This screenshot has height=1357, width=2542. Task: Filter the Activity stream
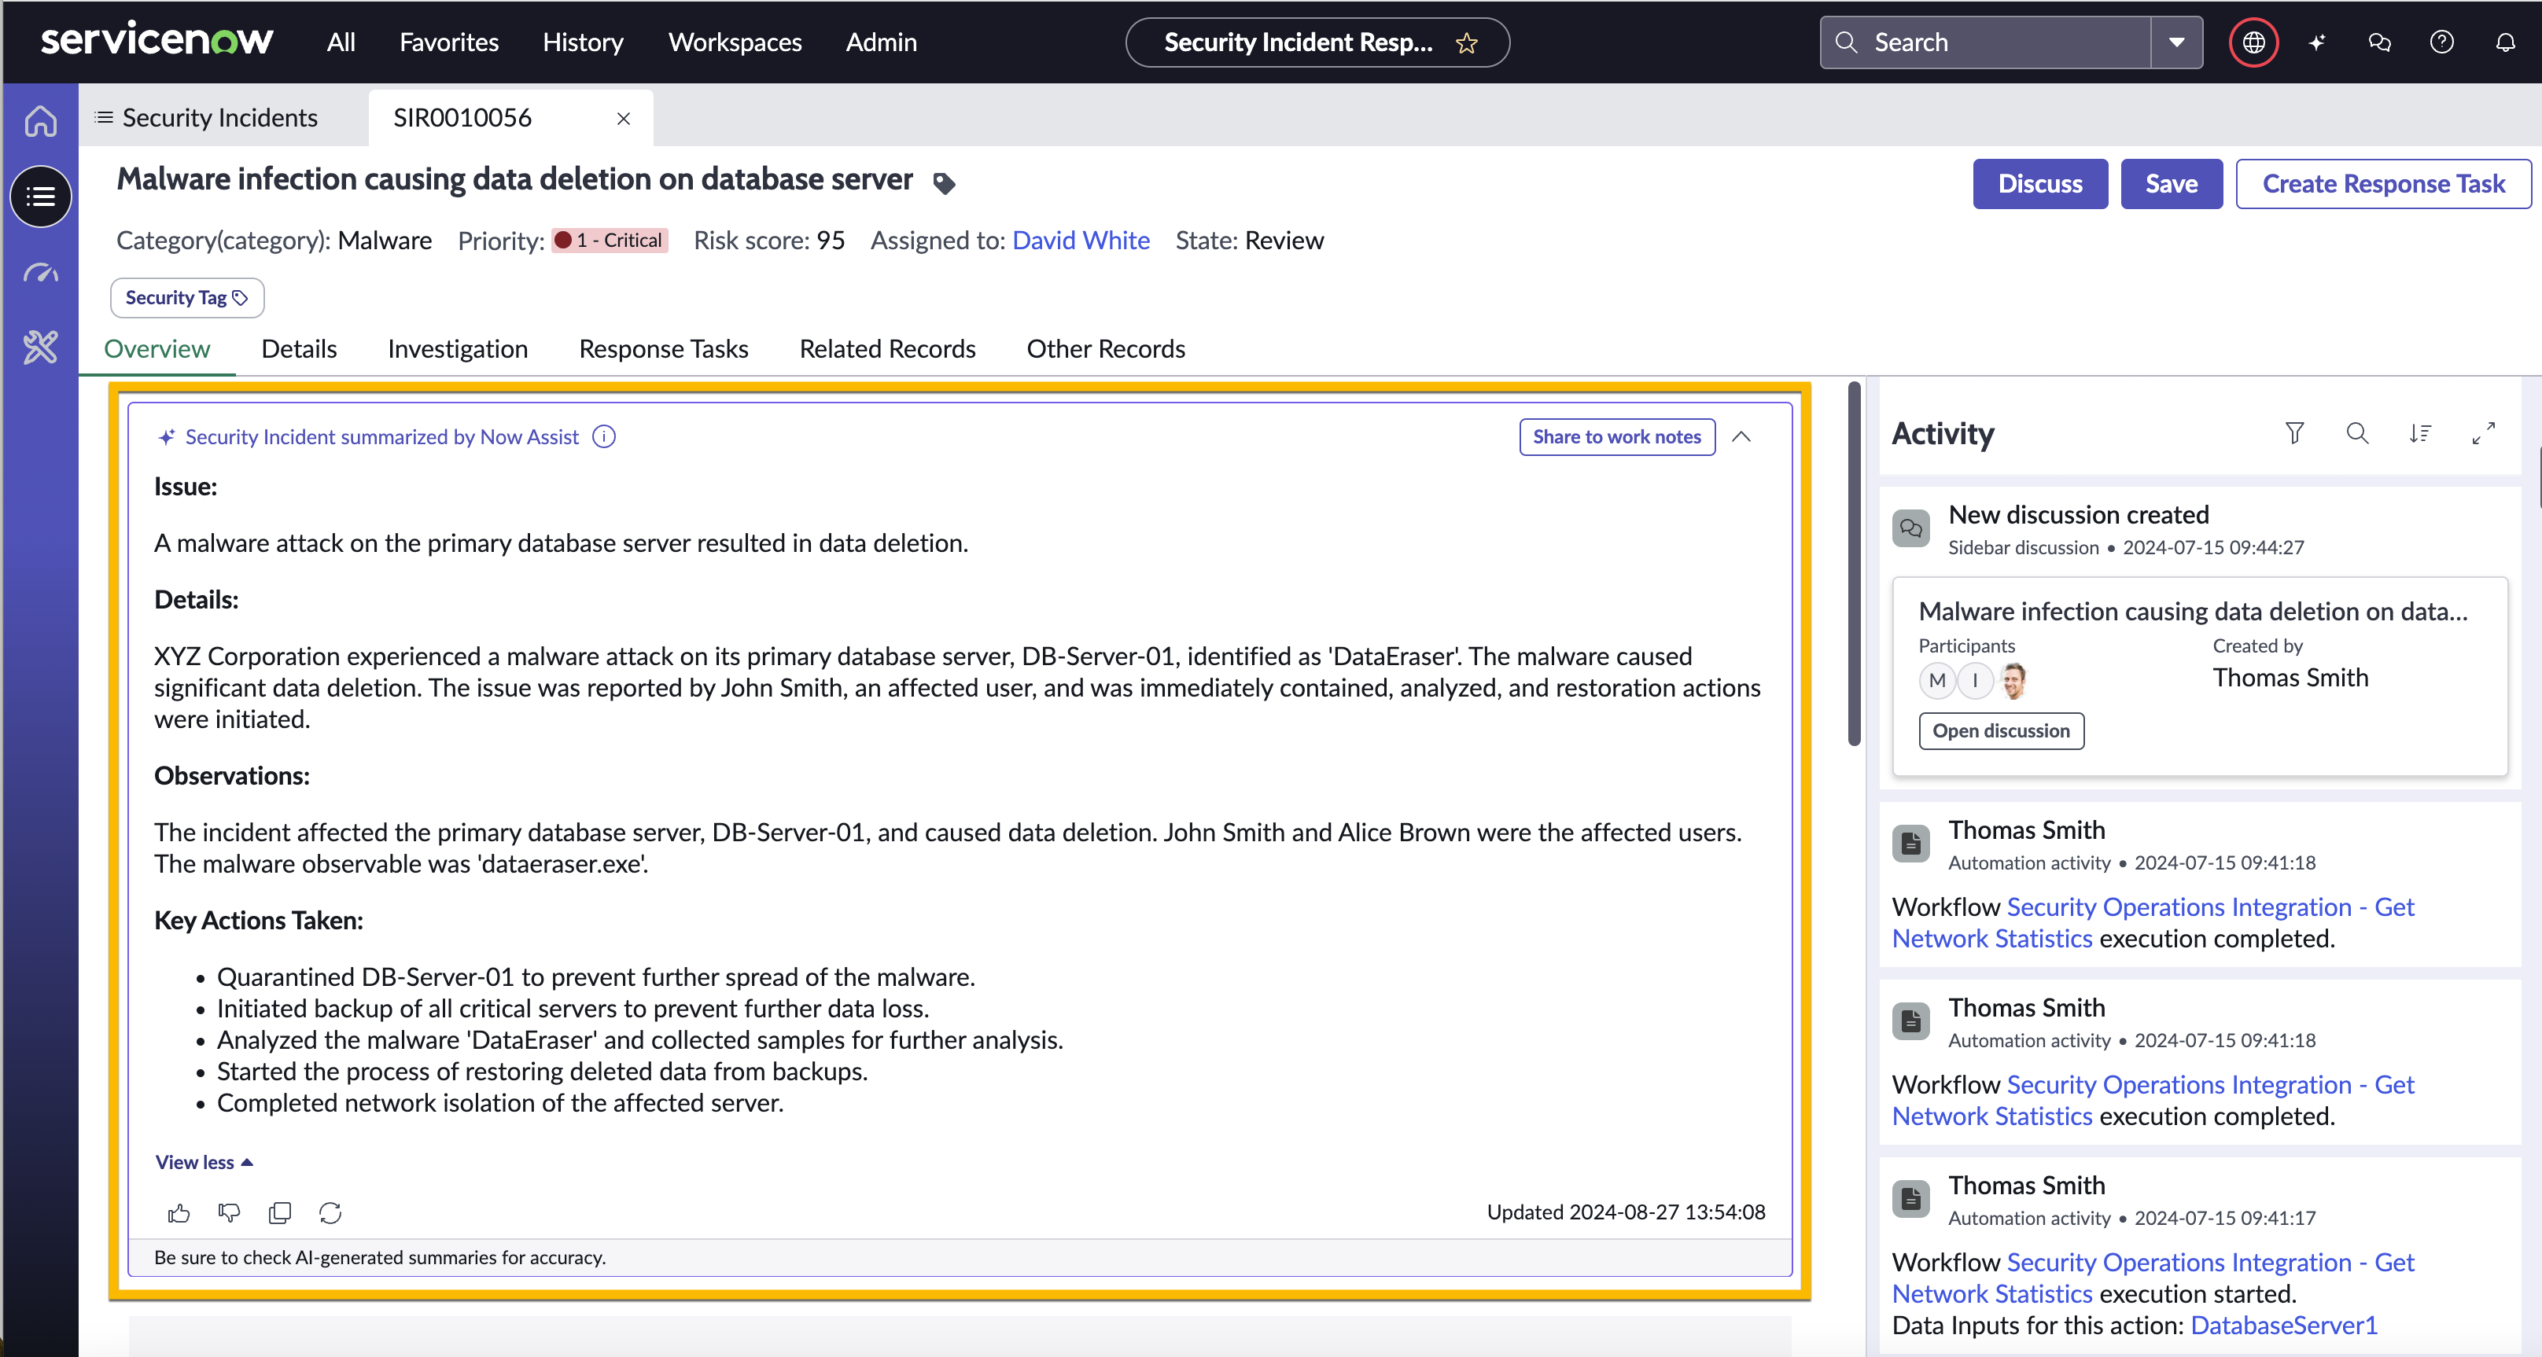2294,433
